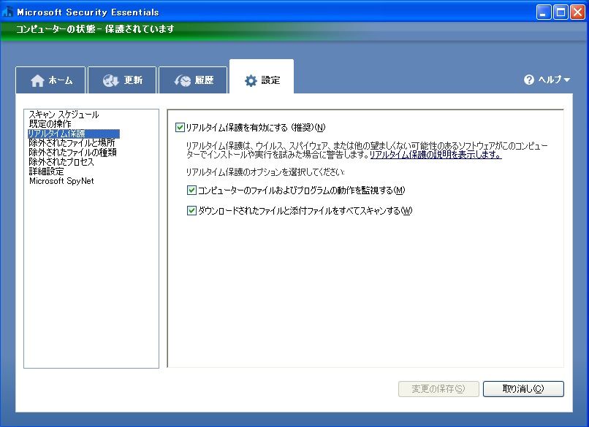Select the 設定 tab
Image resolution: width=589 pixels, height=427 pixels.
coord(262,77)
